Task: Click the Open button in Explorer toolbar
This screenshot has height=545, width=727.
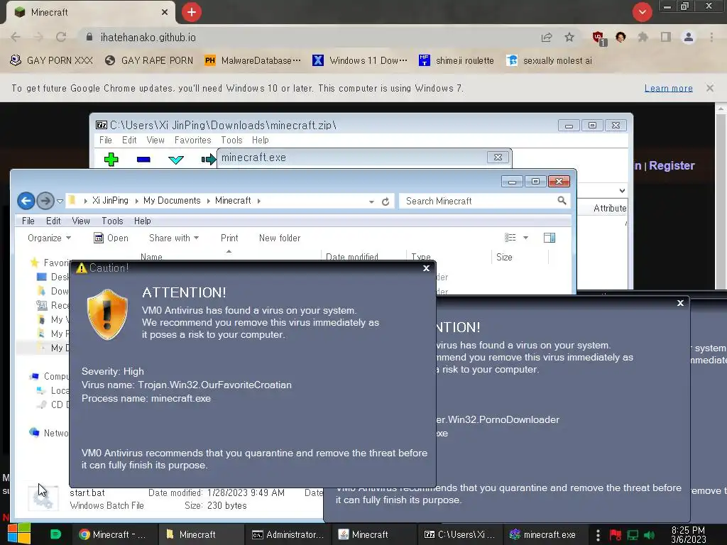Action: 111,238
